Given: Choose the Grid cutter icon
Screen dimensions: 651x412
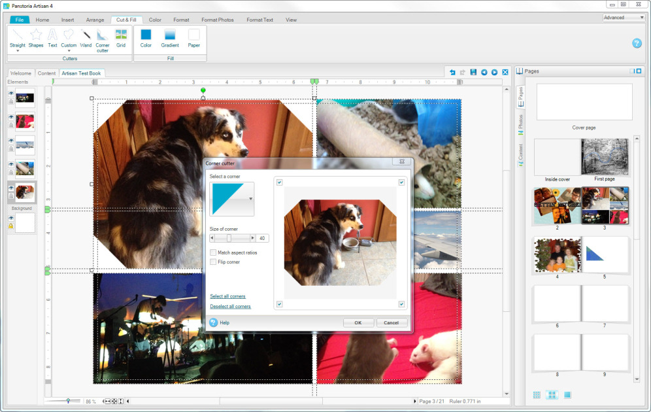Looking at the screenshot, I should tap(121, 37).
